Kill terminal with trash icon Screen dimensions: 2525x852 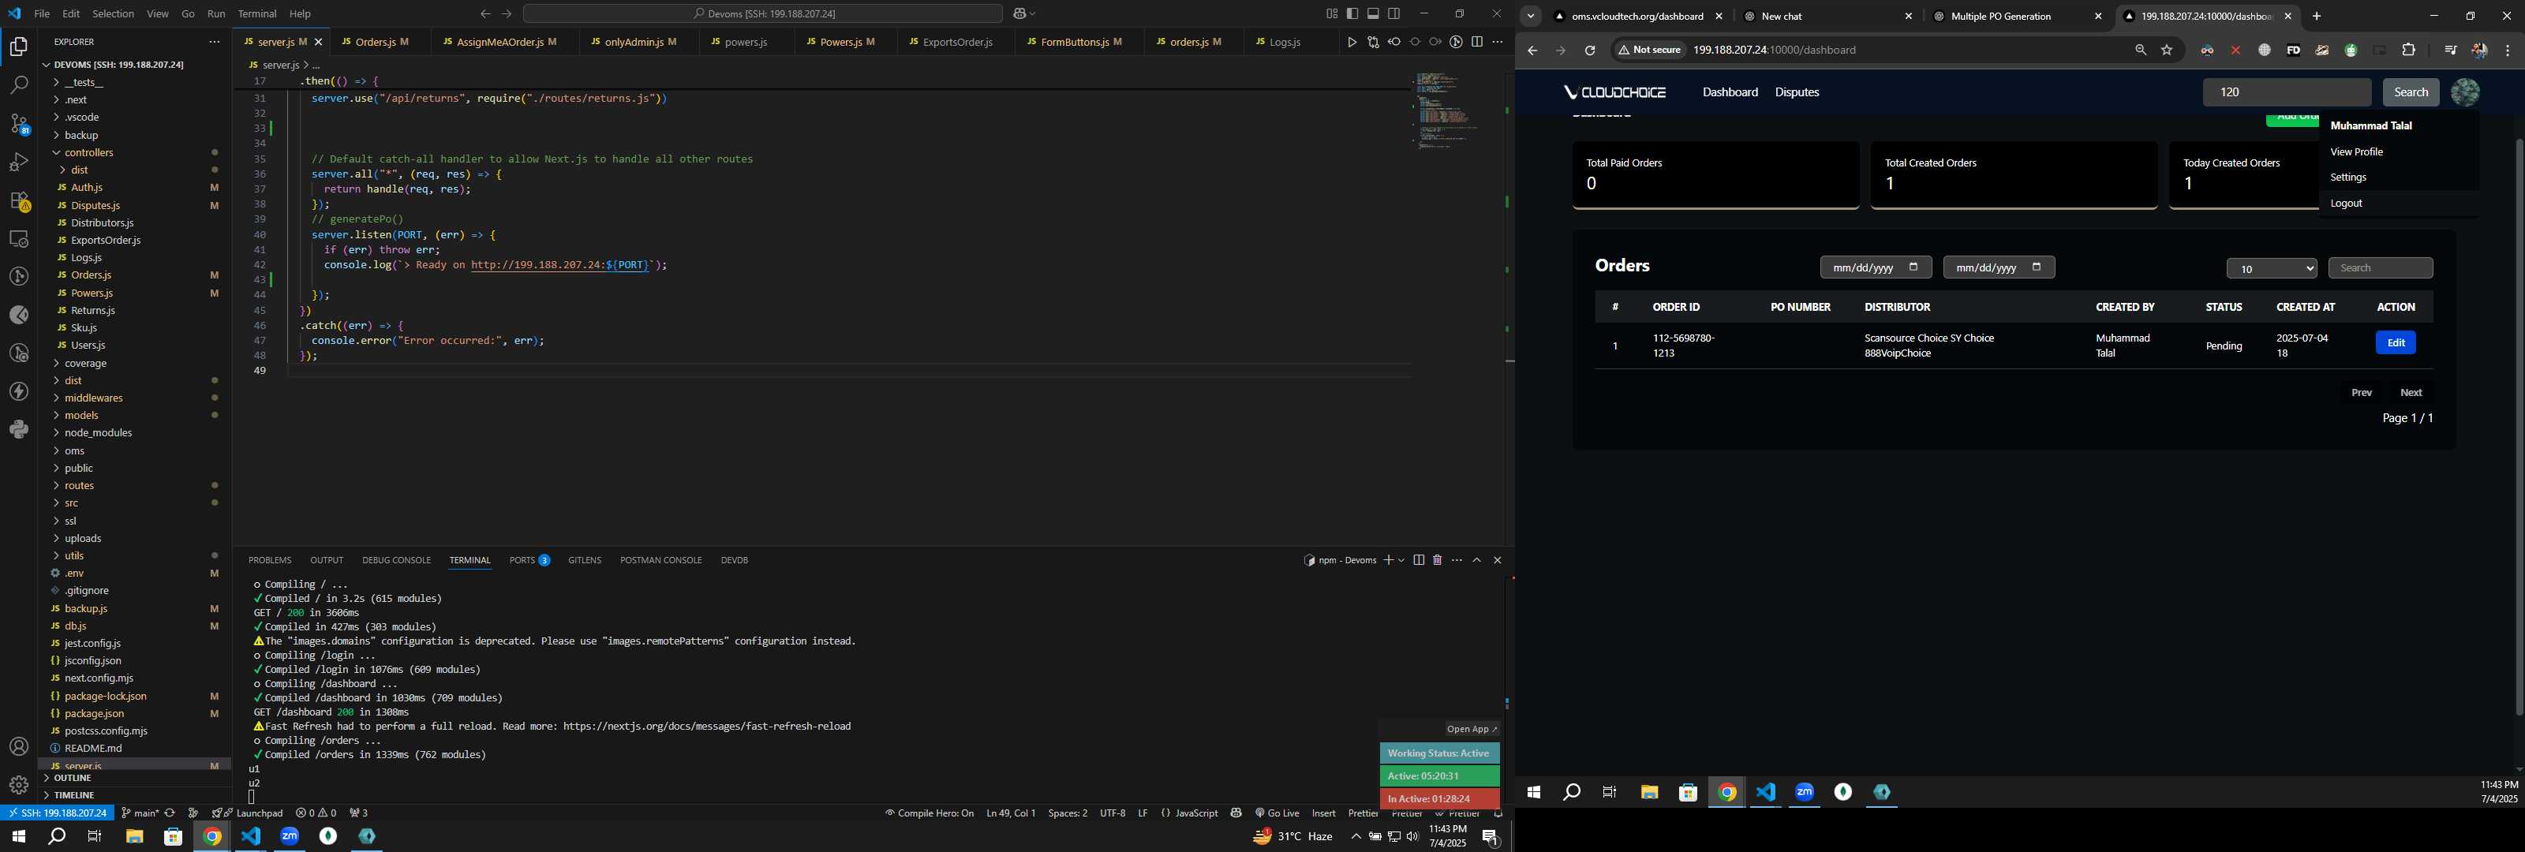[x=1437, y=560]
